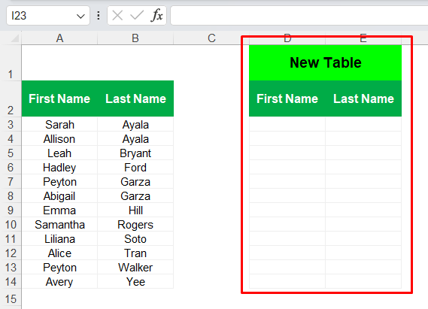Click the Enter checkmark icon in formula bar
Screen dimensions: 428x309
tap(137, 16)
